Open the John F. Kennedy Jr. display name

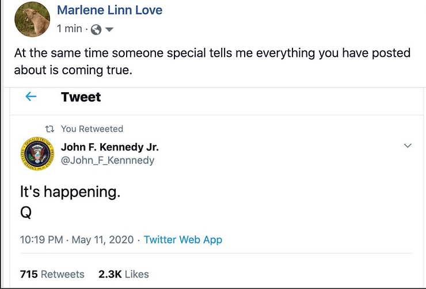[109, 147]
